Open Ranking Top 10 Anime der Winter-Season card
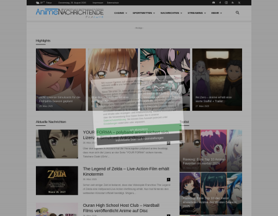Image resolution: width=278 pixels, height=216 pixels. click(211, 193)
